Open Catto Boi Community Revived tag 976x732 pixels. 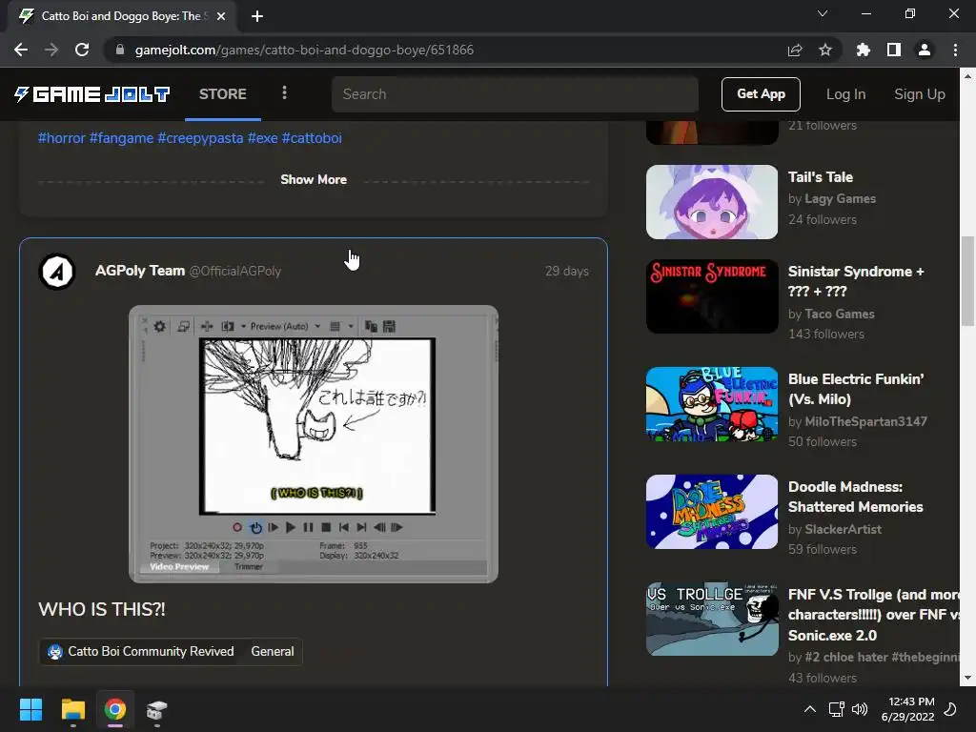tap(141, 651)
